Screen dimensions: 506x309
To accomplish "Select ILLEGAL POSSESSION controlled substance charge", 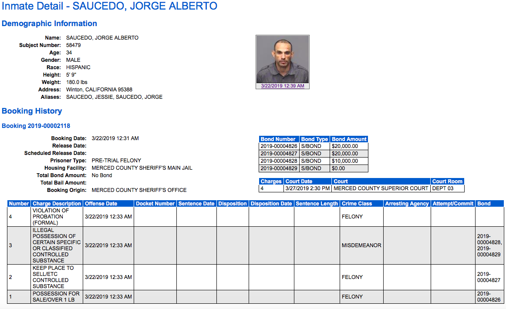I will click(x=57, y=245).
